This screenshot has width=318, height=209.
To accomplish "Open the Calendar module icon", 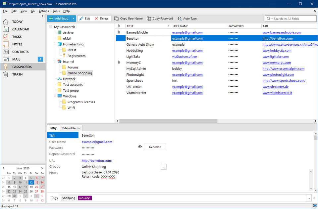I will click(6, 29).
